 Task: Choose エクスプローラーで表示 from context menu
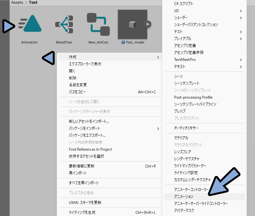tap(110, 64)
